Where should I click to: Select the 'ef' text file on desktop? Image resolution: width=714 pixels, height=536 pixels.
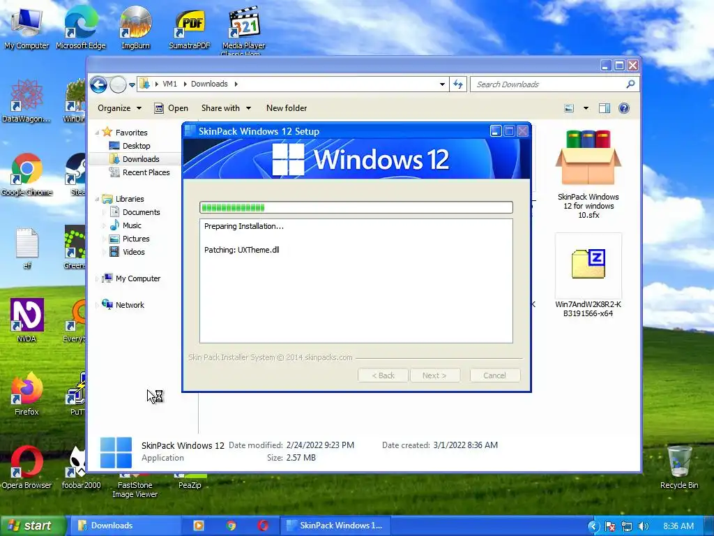[x=27, y=248]
